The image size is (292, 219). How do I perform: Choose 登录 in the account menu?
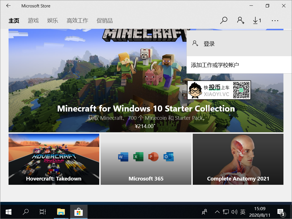coord(239,44)
